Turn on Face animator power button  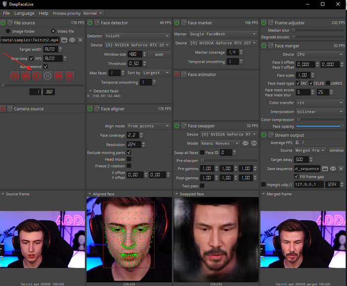click(177, 74)
